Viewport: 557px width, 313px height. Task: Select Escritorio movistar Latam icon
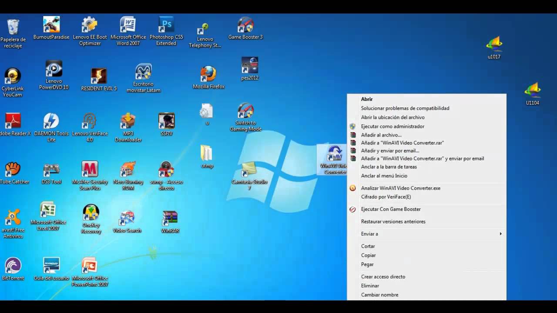coord(143,78)
